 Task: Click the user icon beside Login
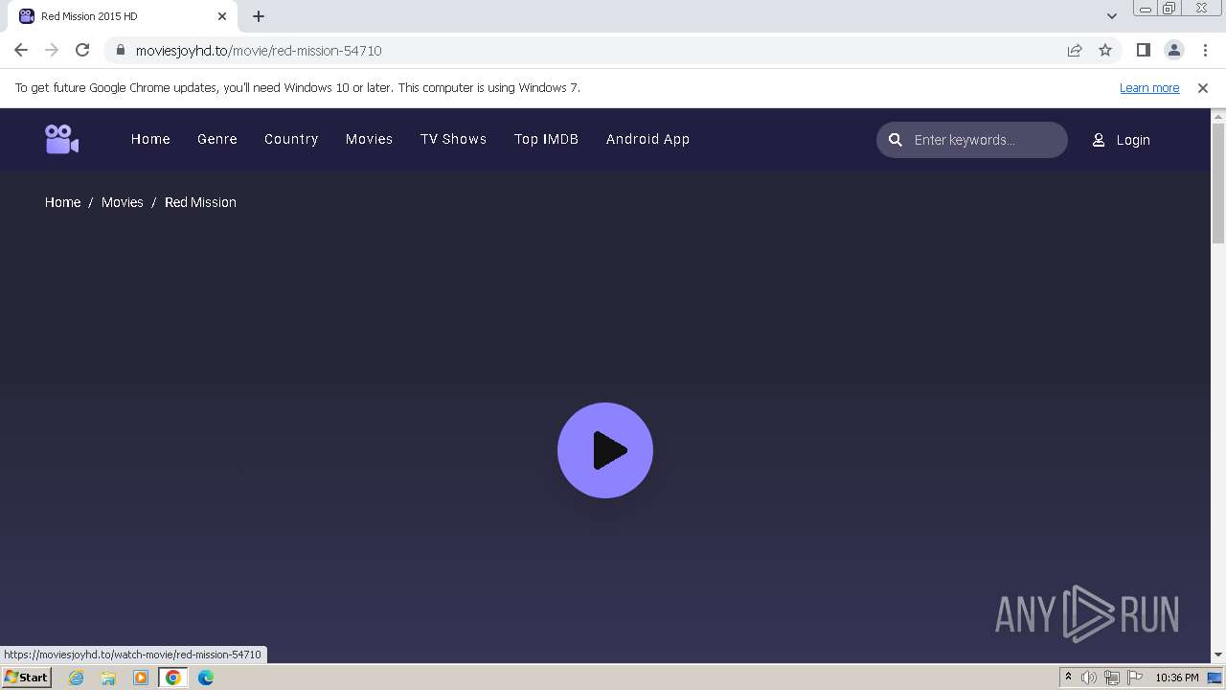[x=1099, y=140]
